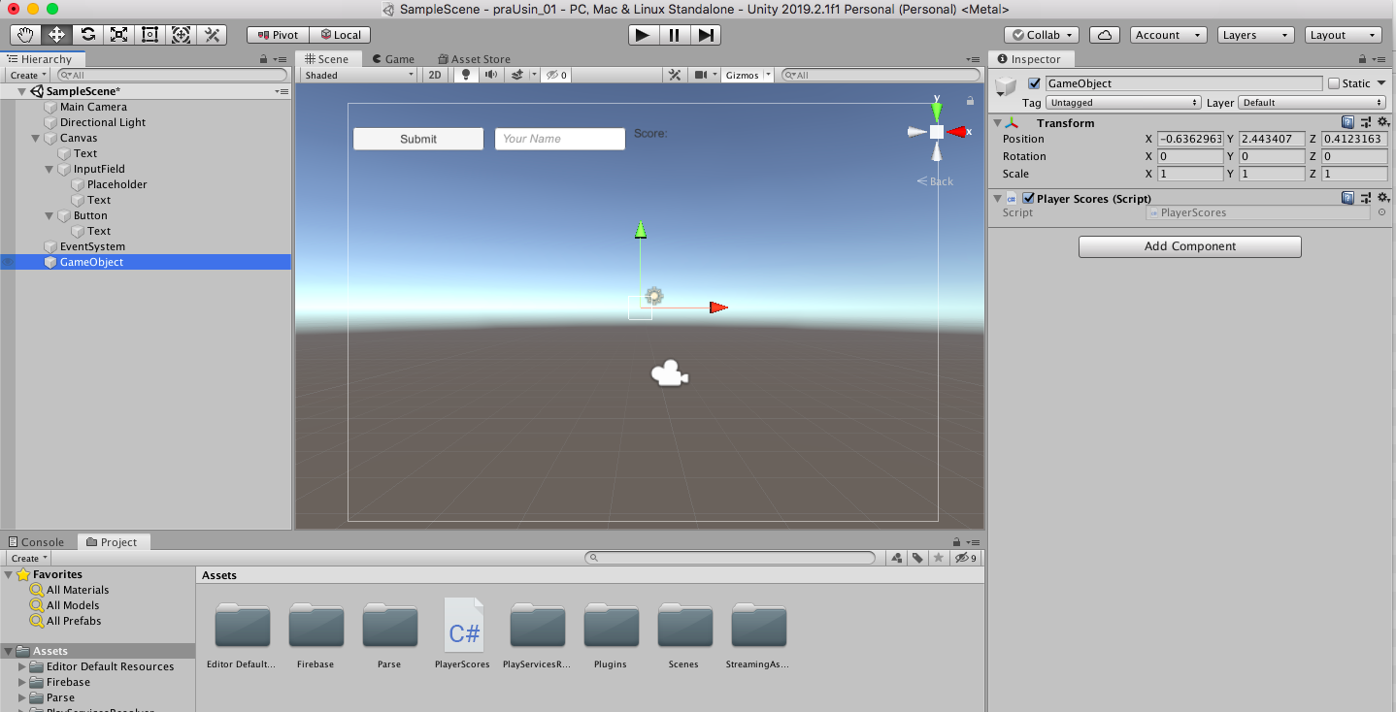Open the Layer dropdown showing Default
The width and height of the screenshot is (1396, 712).
click(x=1313, y=103)
